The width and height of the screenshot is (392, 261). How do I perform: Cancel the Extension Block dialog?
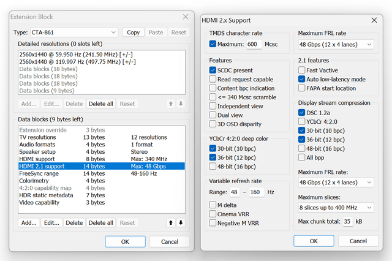[170, 241]
